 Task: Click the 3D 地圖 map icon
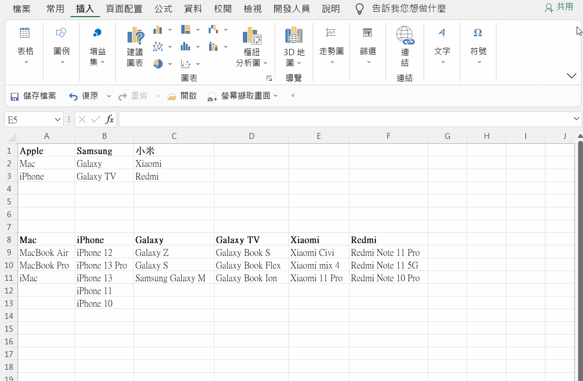click(294, 35)
